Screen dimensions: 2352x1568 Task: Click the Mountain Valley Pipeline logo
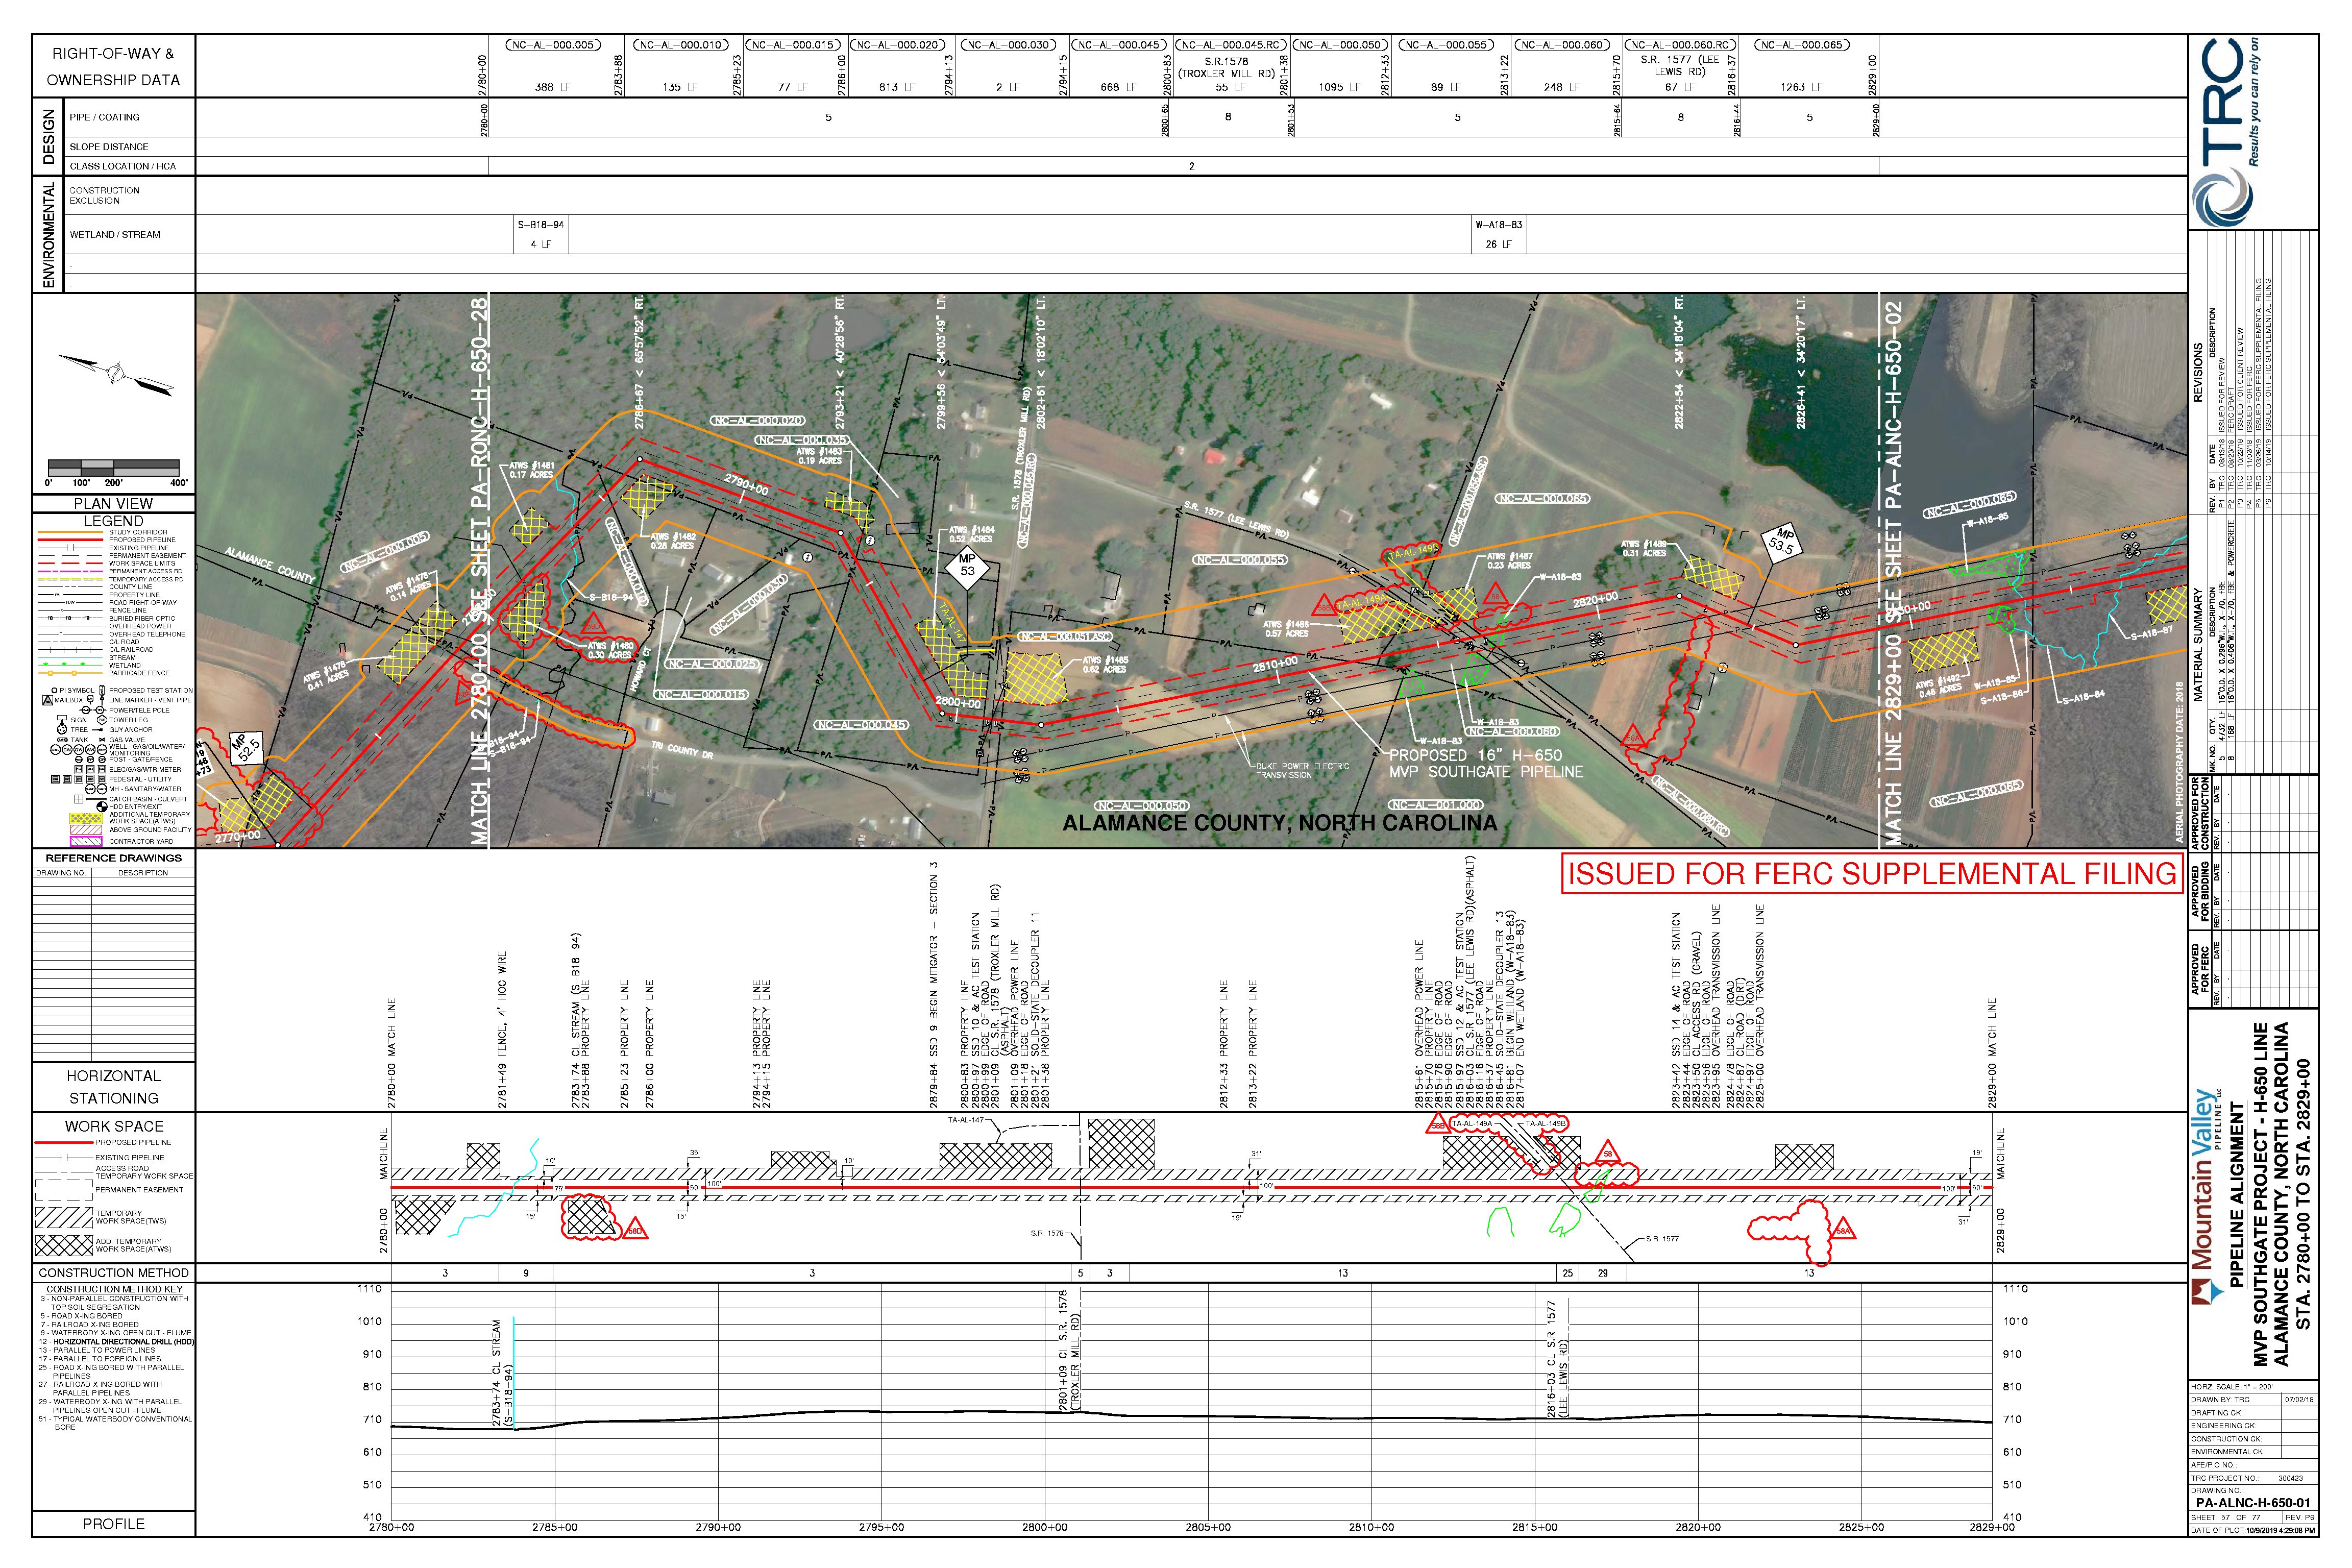pos(2209,1196)
